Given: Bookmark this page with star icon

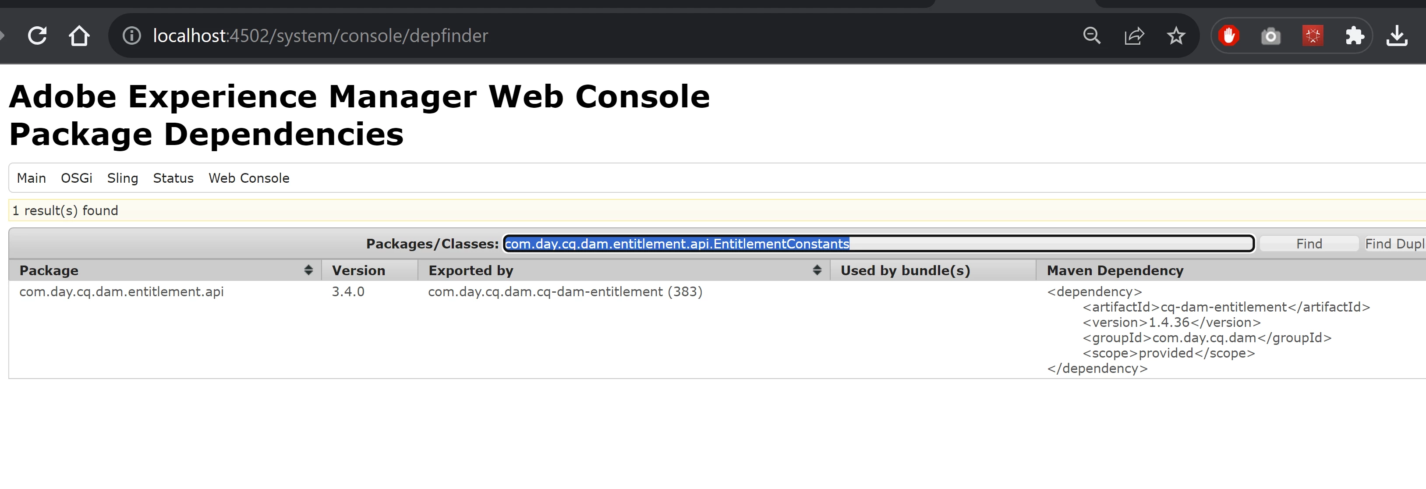Looking at the screenshot, I should pos(1176,36).
